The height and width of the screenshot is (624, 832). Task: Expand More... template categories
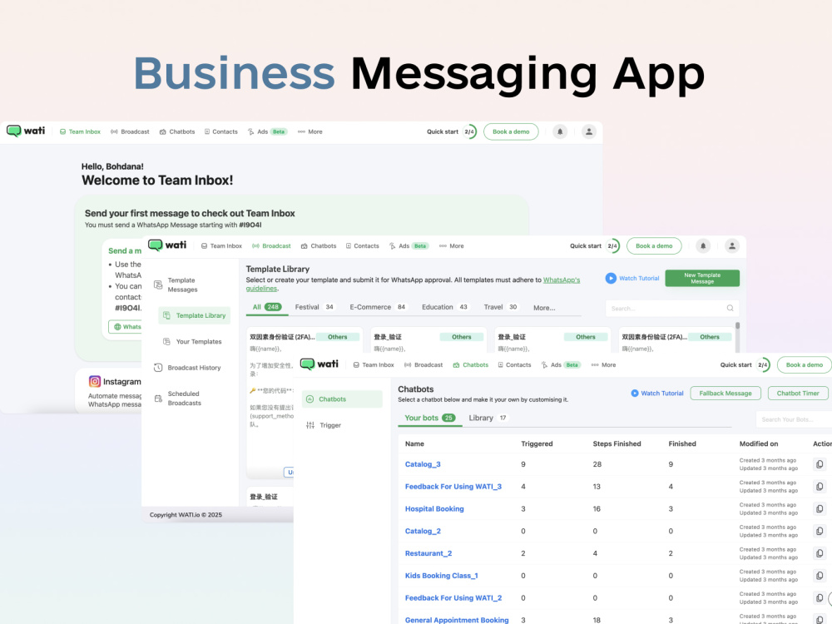pos(544,308)
